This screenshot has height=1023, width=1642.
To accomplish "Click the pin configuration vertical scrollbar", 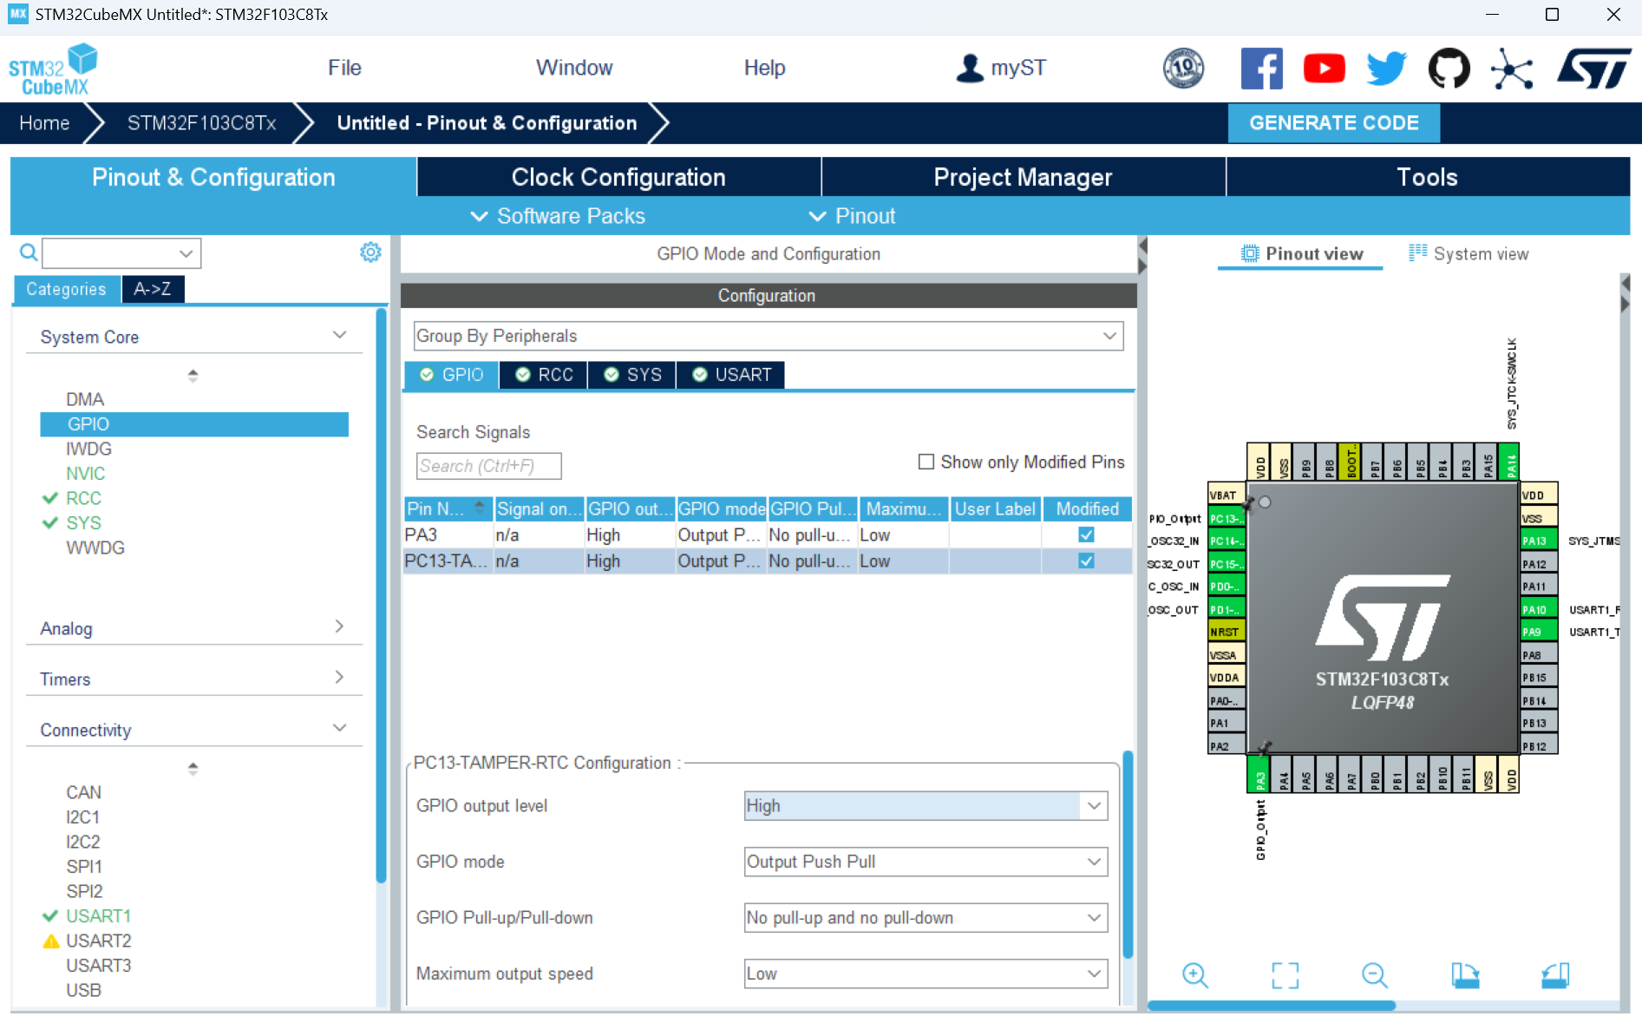I will [x=1128, y=855].
